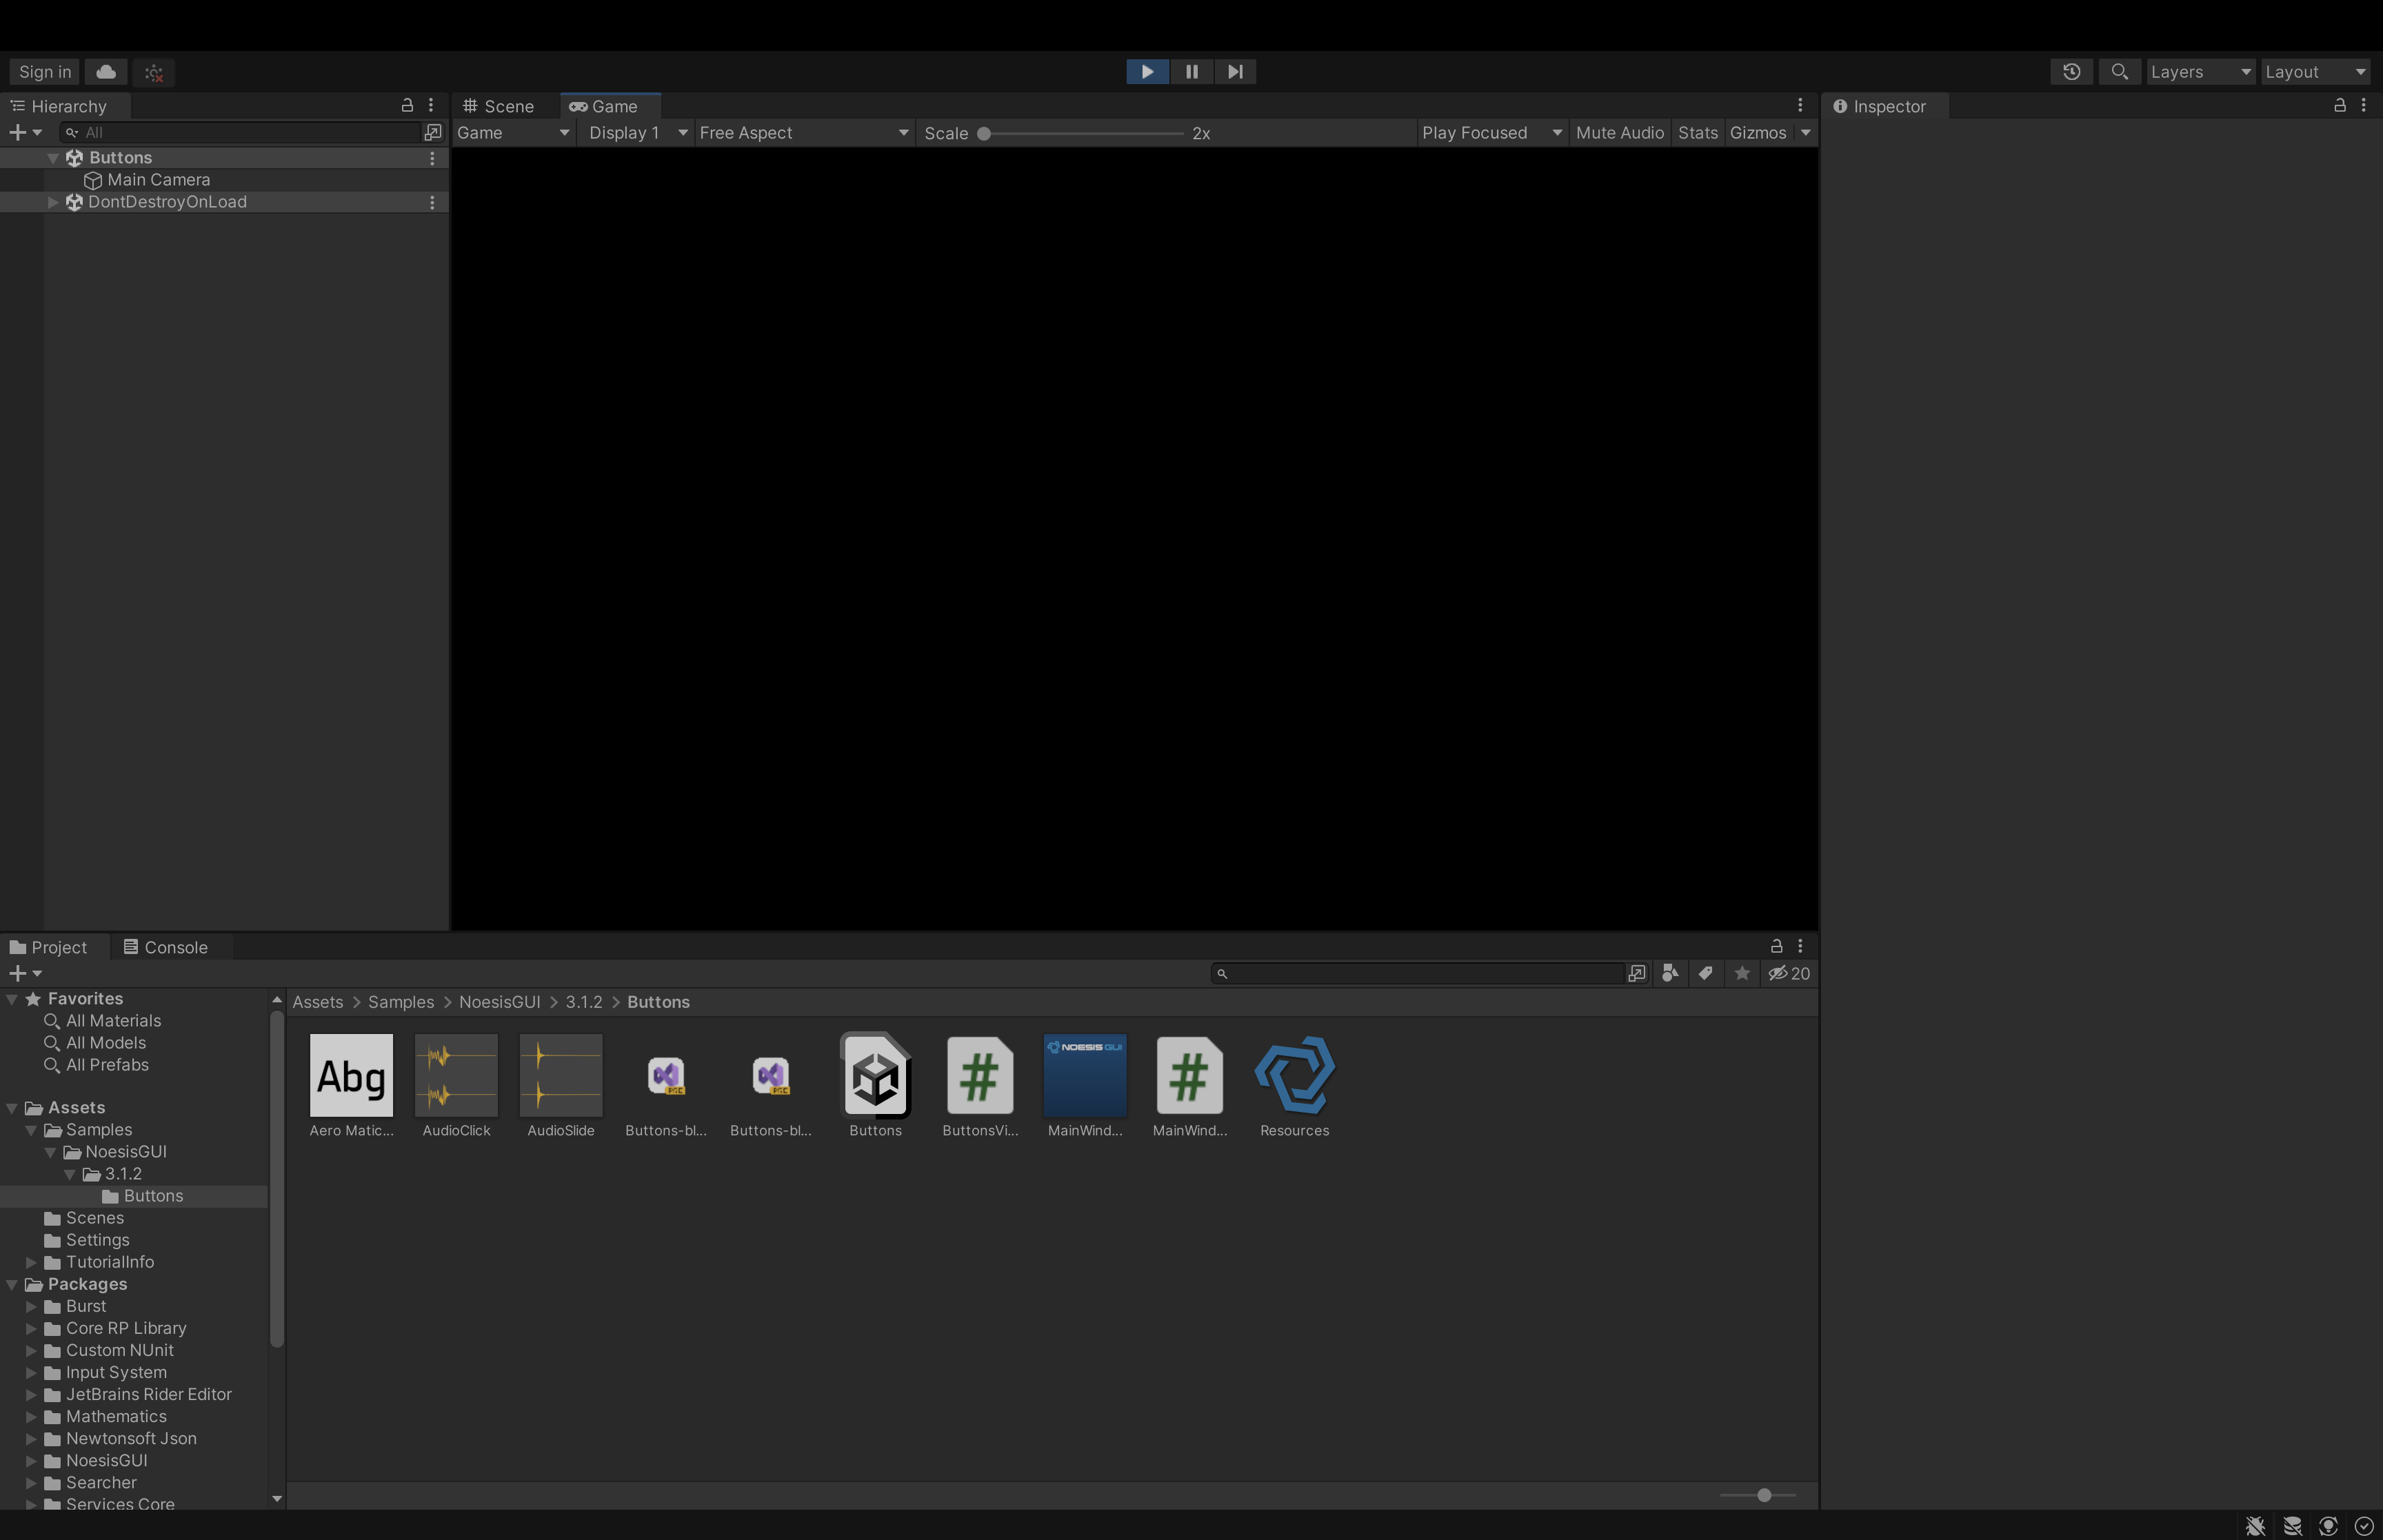The height and width of the screenshot is (1540, 2383).
Task: Open the Hierarchy panel kebab menu
Action: coord(431,105)
